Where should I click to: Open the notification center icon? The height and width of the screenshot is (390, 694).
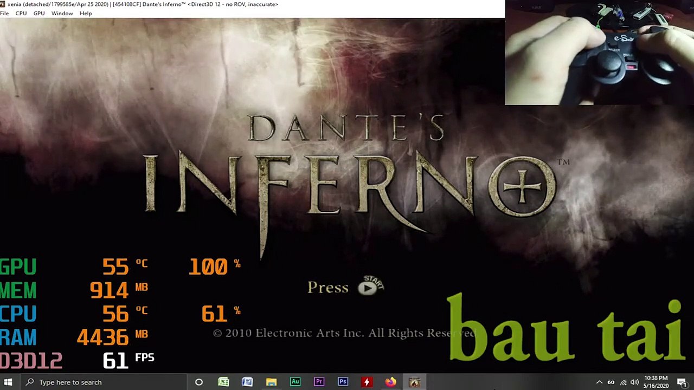tap(682, 382)
